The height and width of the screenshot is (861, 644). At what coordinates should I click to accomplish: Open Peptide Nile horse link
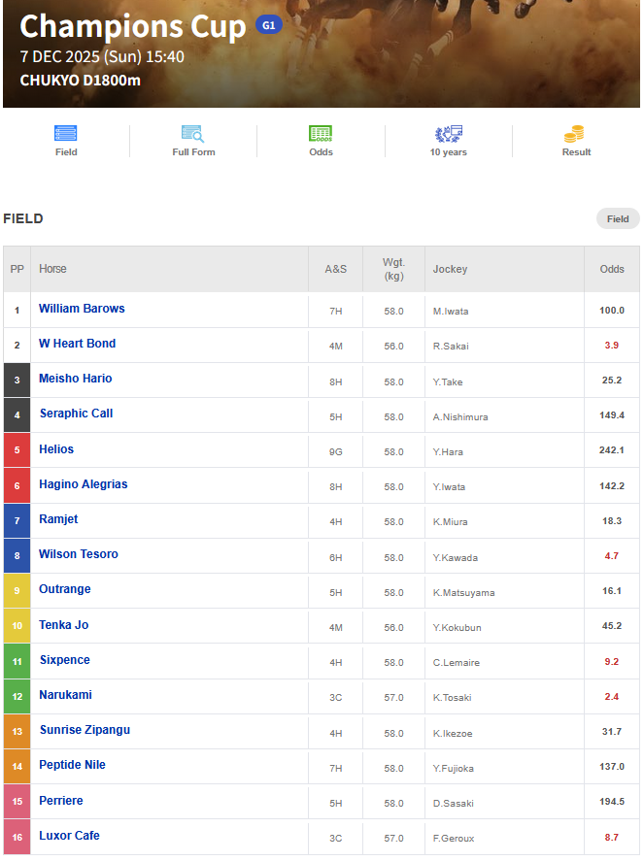72,765
